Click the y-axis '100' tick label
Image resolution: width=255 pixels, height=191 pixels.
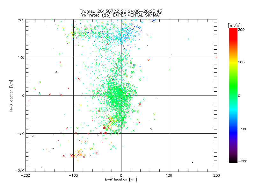click(x=21, y=57)
